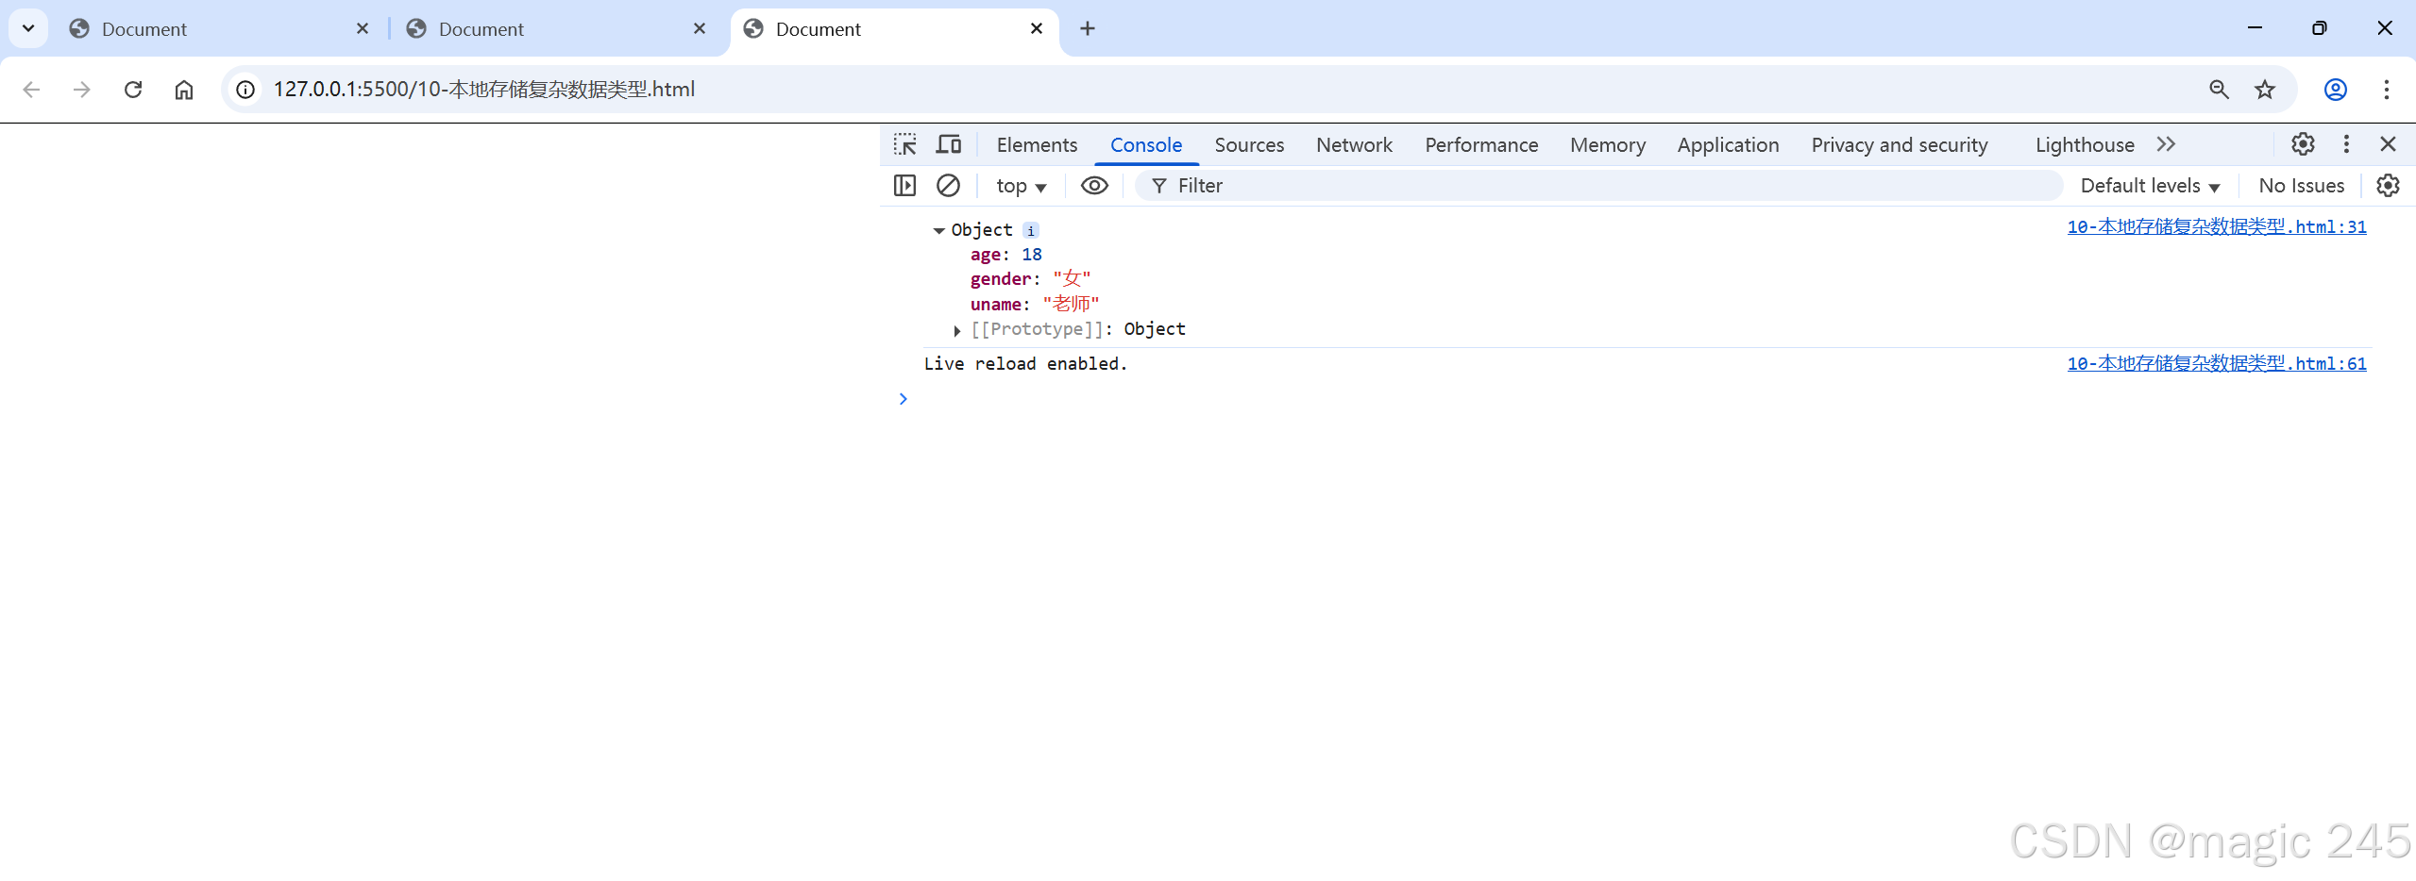The width and height of the screenshot is (2416, 881).
Task: Open the browser home page icon
Action: click(184, 90)
